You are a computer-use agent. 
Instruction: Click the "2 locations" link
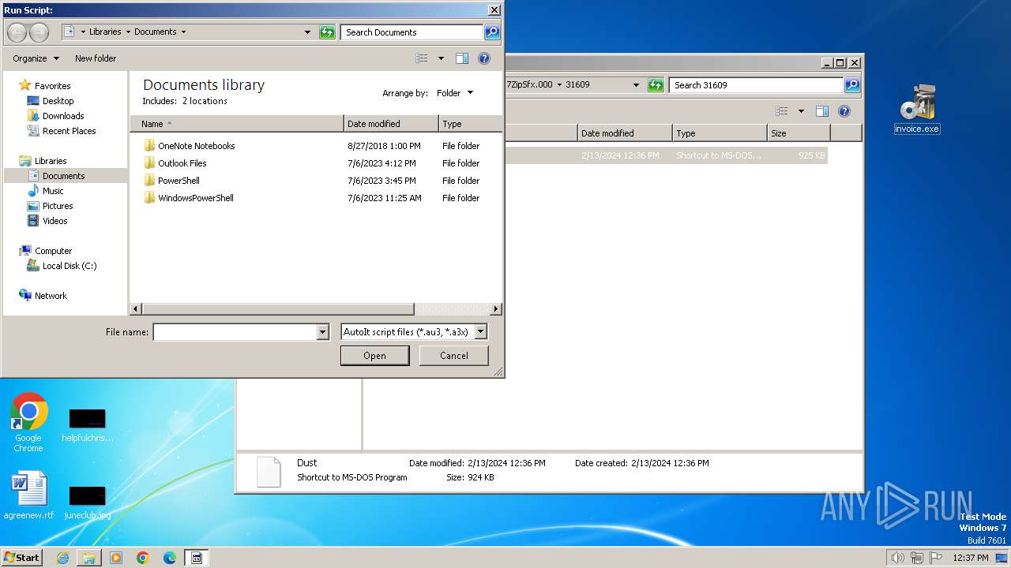(205, 101)
